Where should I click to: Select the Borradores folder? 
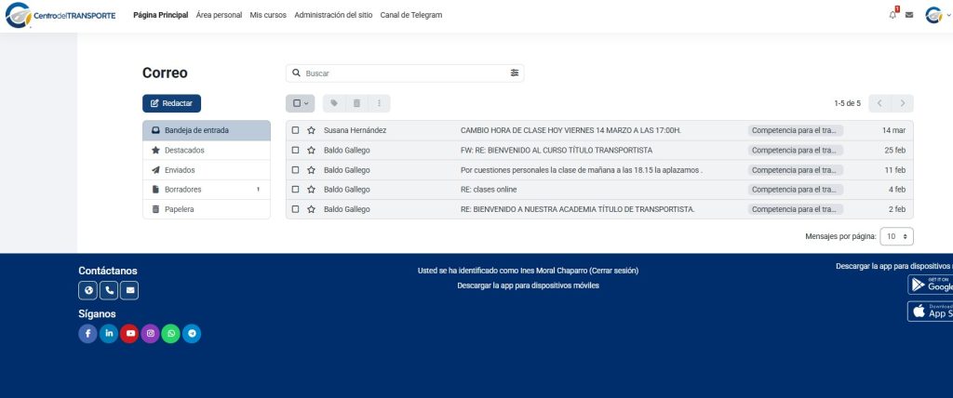click(x=207, y=190)
